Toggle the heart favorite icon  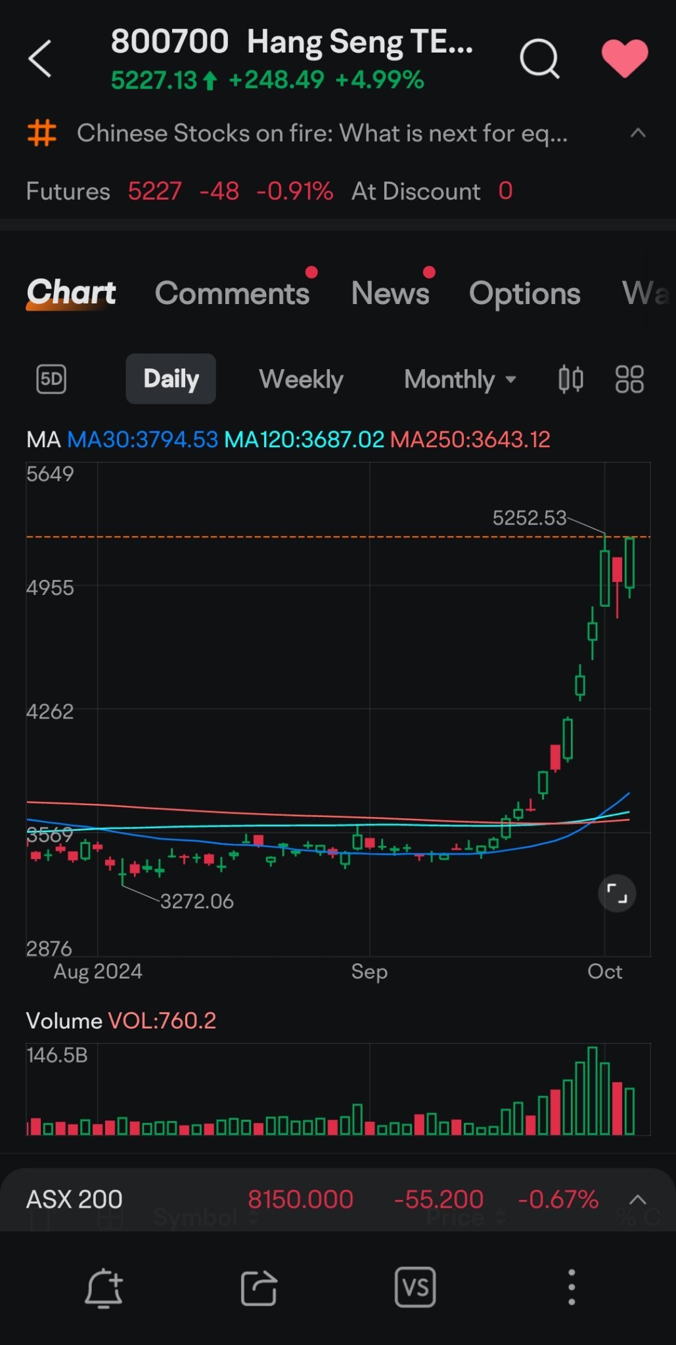(625, 58)
